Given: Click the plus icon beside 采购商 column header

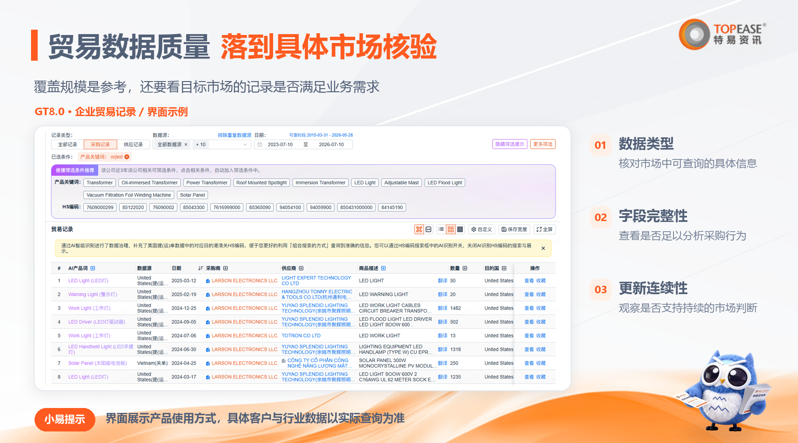Looking at the screenshot, I should [226, 268].
